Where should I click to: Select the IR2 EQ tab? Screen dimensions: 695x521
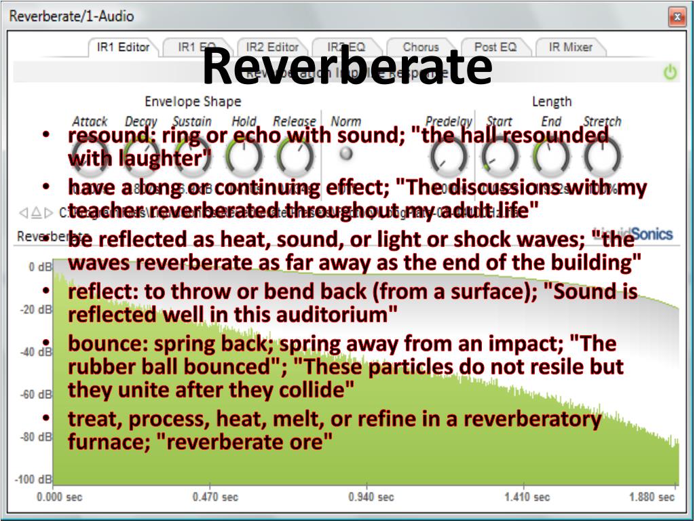(x=346, y=47)
